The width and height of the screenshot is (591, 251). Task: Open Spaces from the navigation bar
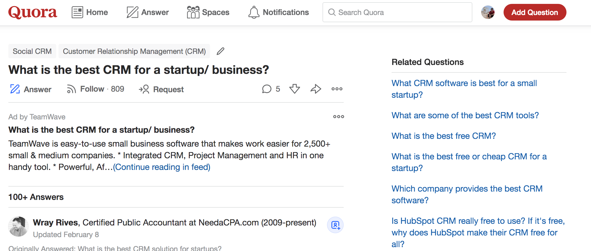click(208, 12)
